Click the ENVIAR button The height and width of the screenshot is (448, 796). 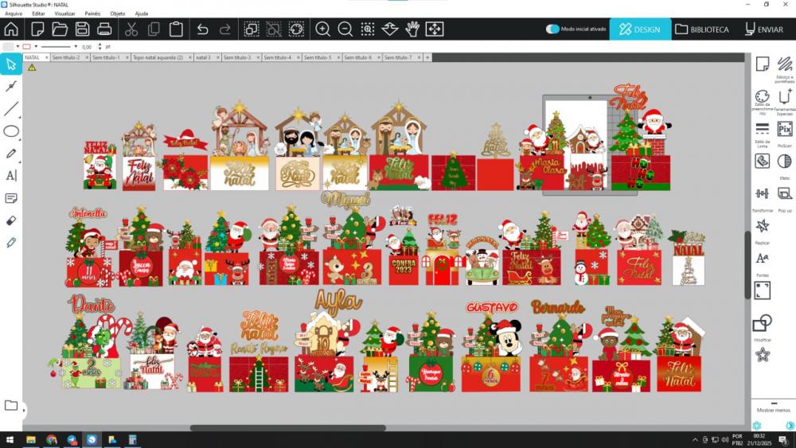764,29
